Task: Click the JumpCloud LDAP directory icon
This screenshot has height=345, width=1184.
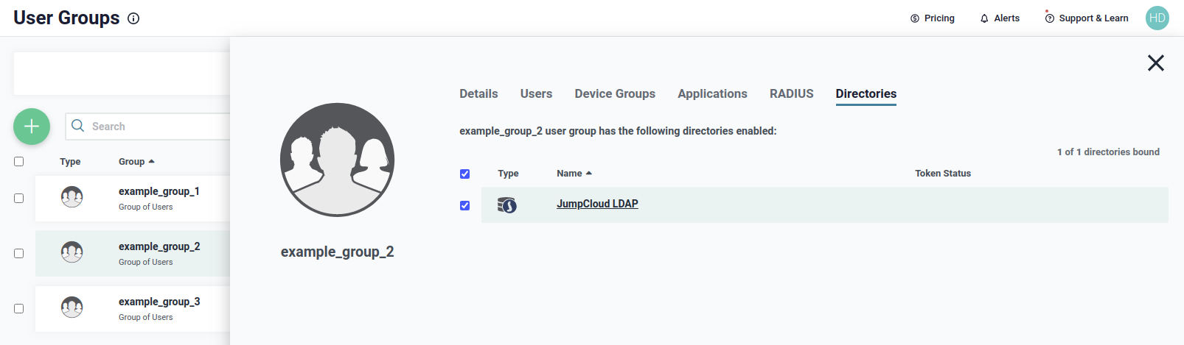Action: [507, 205]
